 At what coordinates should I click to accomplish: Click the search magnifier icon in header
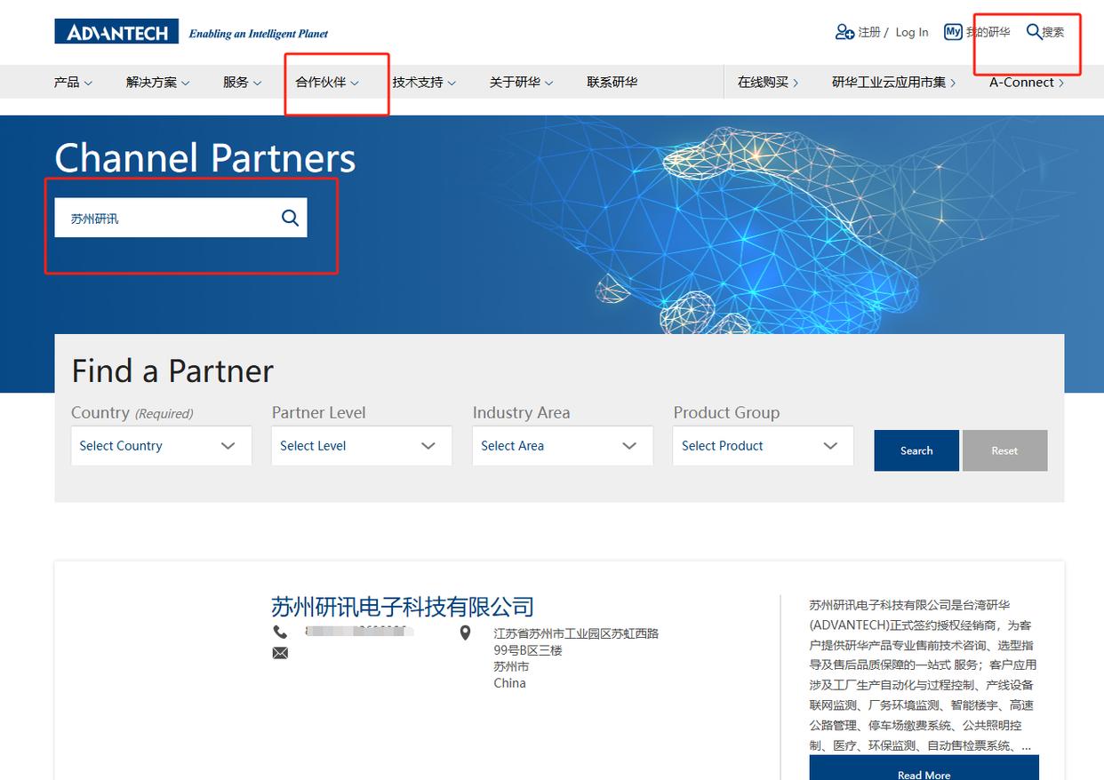[1034, 32]
